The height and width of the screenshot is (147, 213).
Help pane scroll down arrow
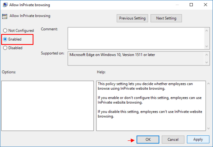(208, 128)
